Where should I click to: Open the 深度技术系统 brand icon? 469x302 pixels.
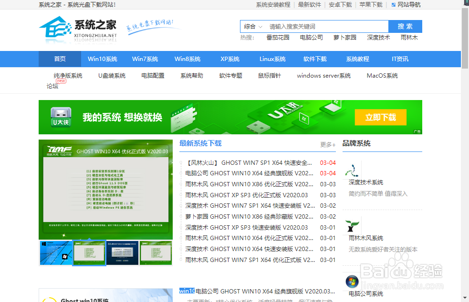coord(352,171)
